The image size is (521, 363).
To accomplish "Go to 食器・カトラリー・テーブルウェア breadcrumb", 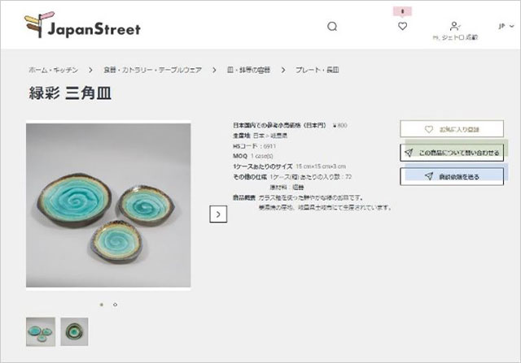I will pyautogui.click(x=152, y=70).
